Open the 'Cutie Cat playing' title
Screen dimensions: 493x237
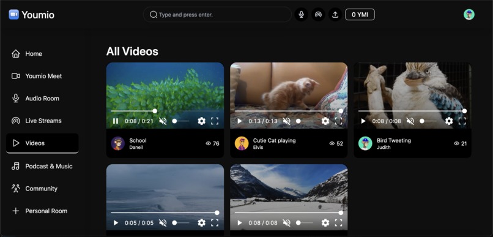click(274, 141)
